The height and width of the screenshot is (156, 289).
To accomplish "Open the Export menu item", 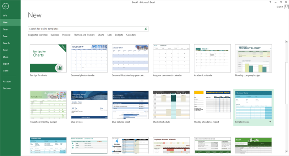I will coord(6,64).
